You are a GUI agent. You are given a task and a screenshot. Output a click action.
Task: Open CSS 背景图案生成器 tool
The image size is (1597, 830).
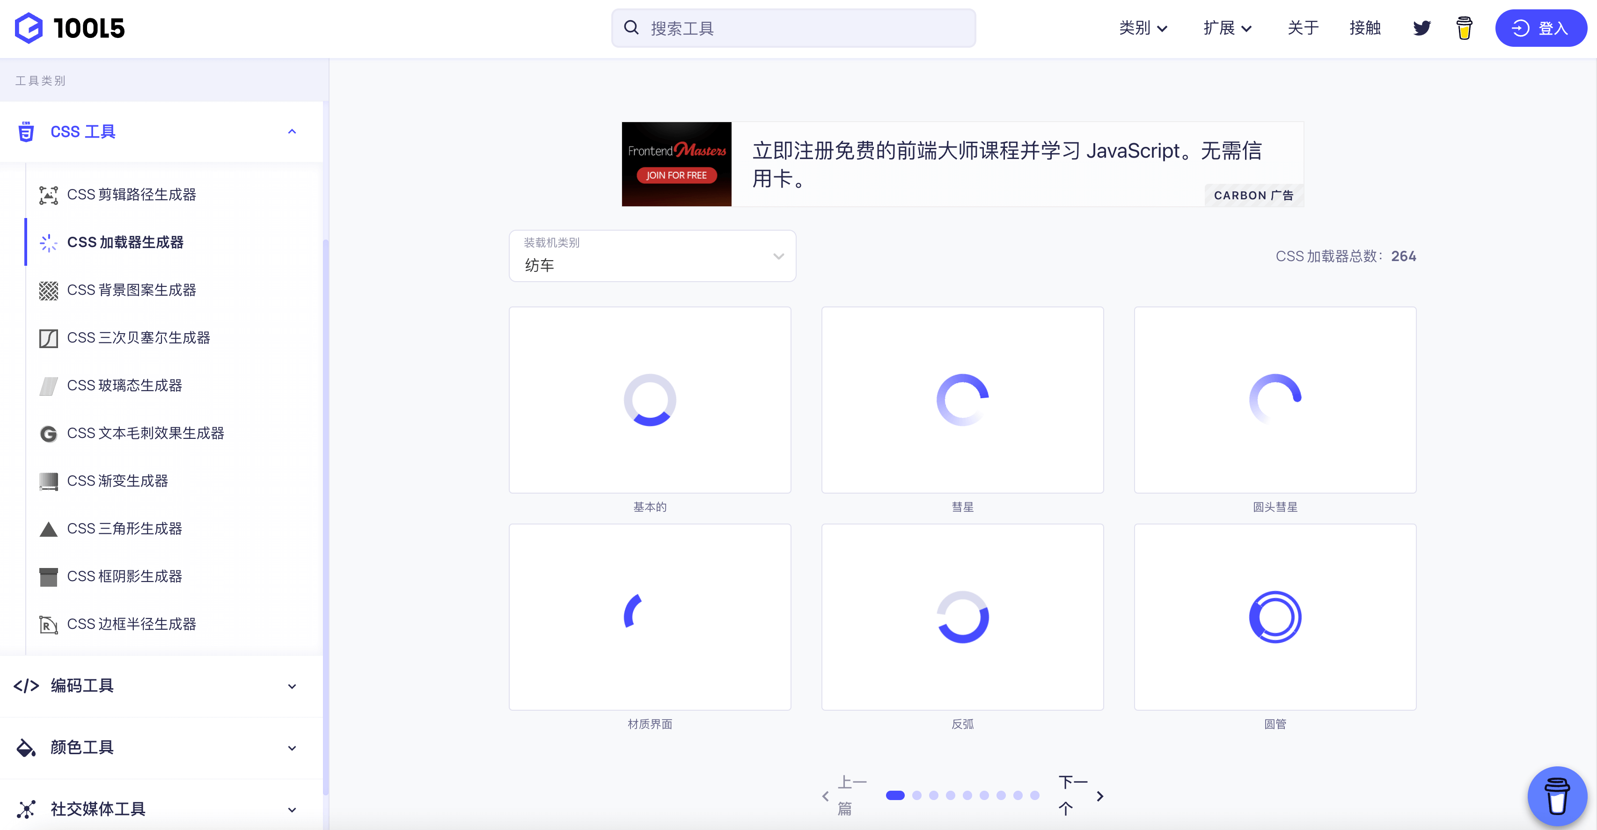pos(131,290)
